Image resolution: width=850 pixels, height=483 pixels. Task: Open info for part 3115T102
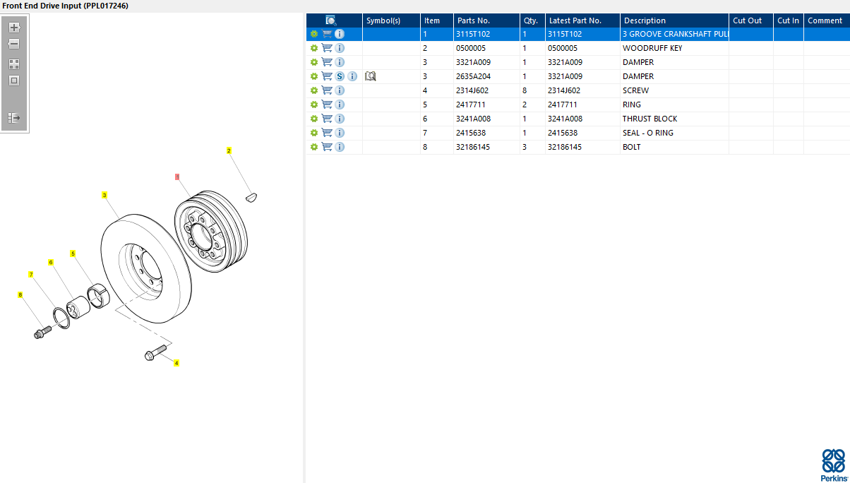tap(340, 34)
